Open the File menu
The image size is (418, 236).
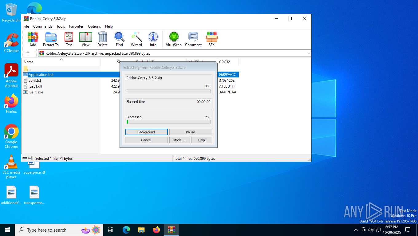pyautogui.click(x=26, y=26)
